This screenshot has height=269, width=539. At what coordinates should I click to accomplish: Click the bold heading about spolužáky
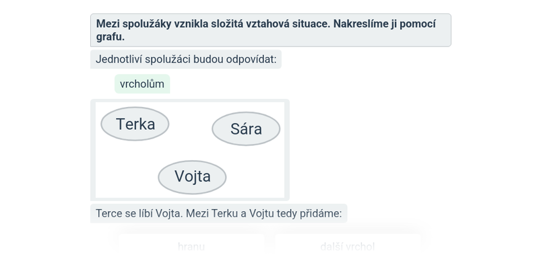(270, 30)
